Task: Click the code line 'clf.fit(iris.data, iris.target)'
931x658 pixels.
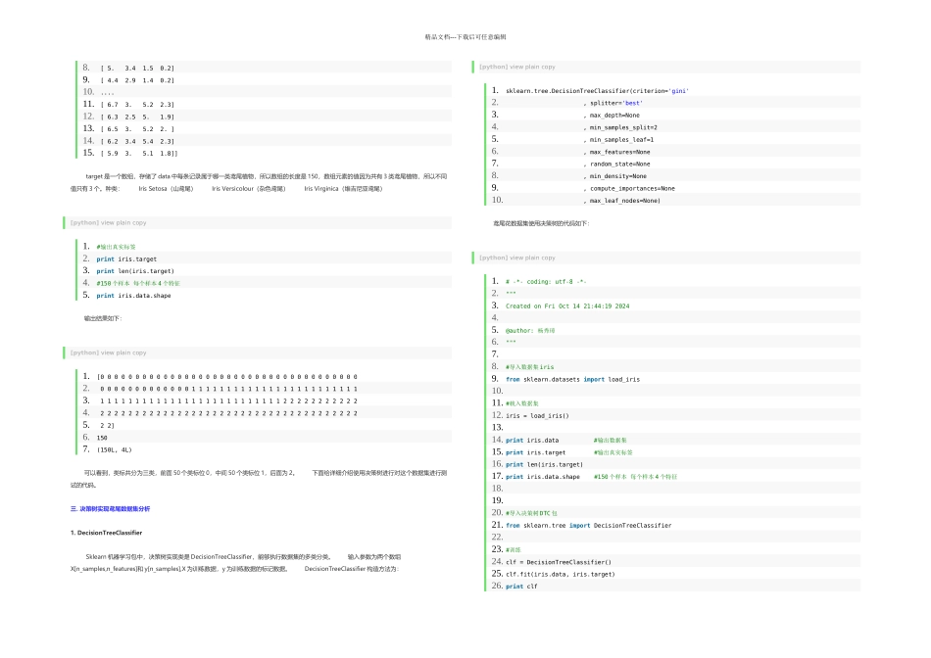Action: click(x=560, y=575)
